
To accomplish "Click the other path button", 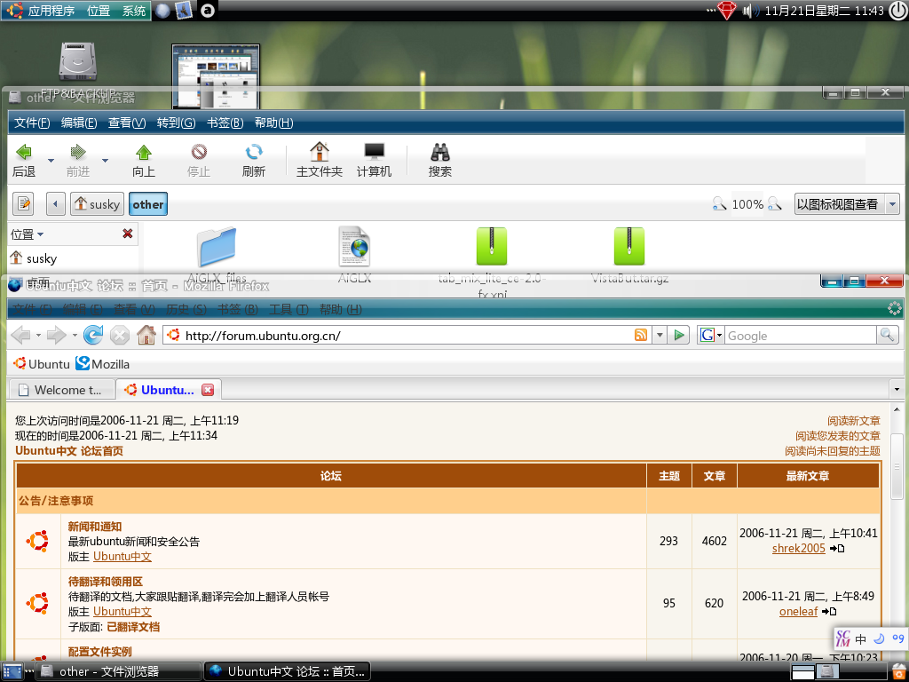I will 148,204.
